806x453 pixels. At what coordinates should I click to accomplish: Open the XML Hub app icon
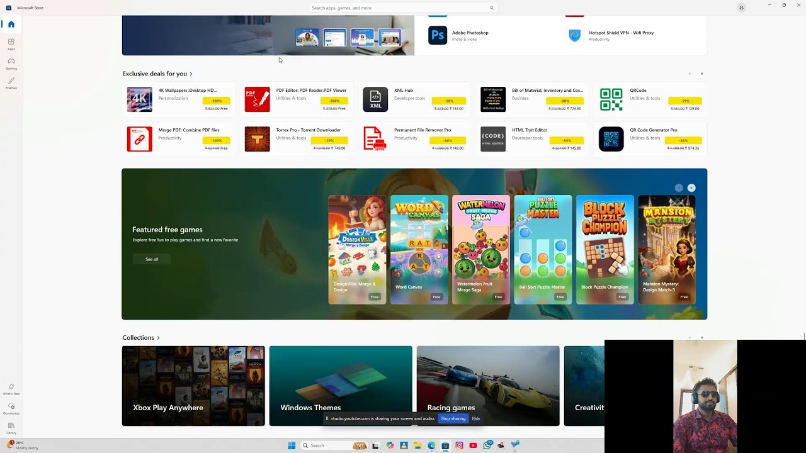click(375, 99)
